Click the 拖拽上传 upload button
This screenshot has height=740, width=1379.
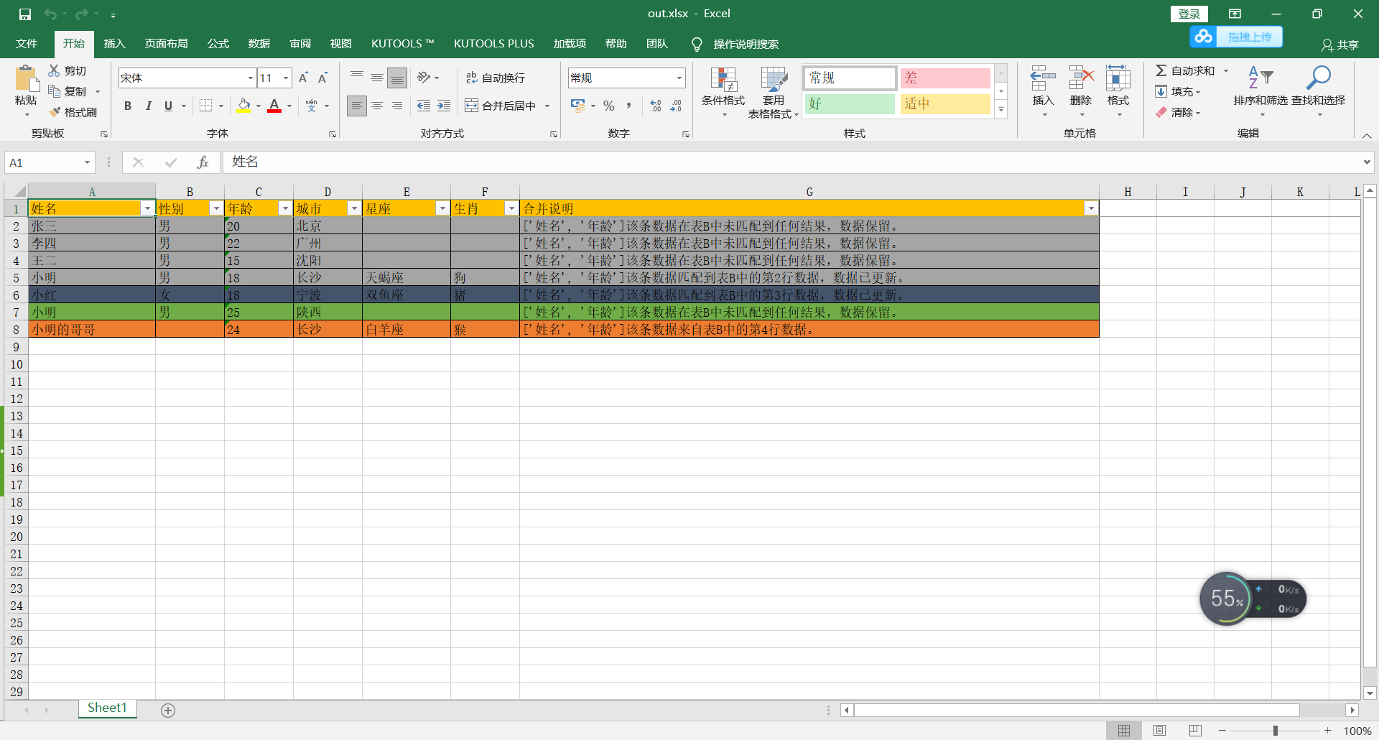[x=1236, y=37]
